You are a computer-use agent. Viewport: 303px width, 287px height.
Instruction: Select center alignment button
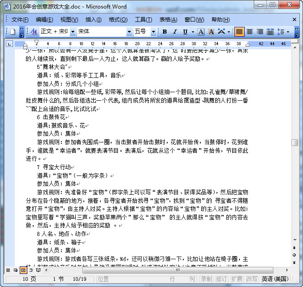250,32
